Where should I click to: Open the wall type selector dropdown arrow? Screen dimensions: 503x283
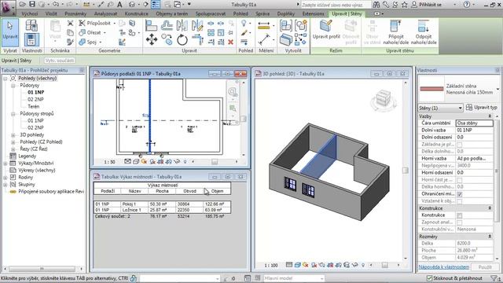pyautogui.click(x=497, y=89)
